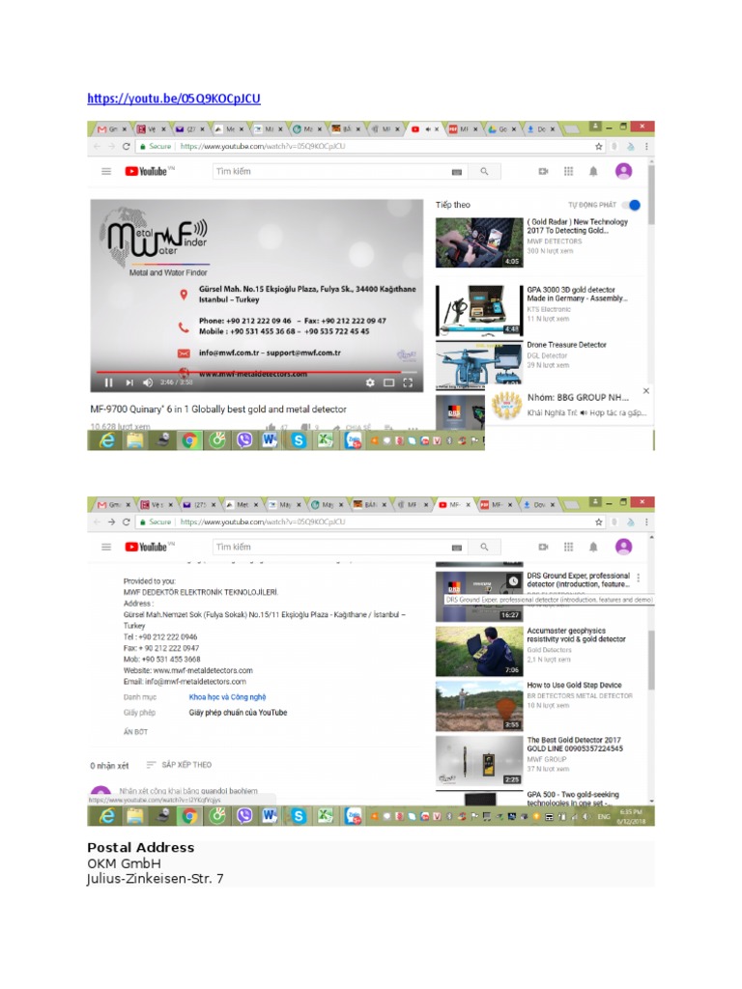Open GPA 500 Two gold-seeking technologies video

pos(573,799)
